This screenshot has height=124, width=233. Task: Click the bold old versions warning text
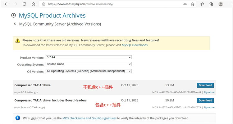[x=91, y=40]
